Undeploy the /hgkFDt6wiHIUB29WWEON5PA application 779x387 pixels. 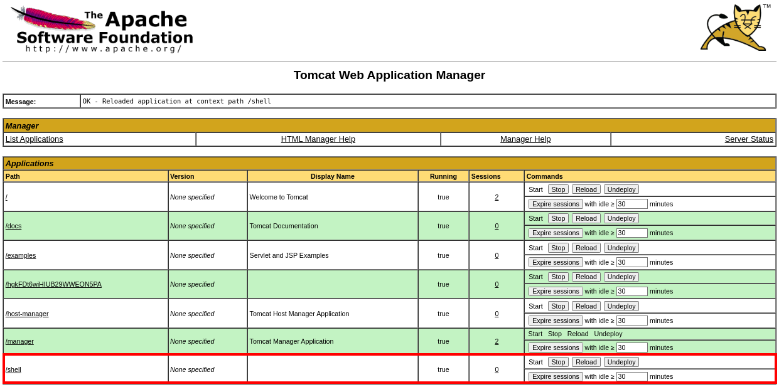point(621,277)
